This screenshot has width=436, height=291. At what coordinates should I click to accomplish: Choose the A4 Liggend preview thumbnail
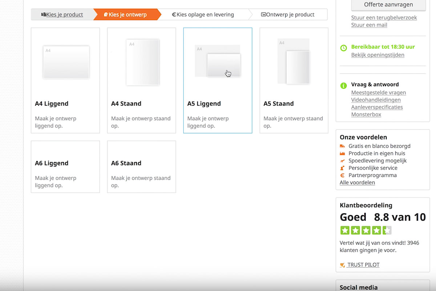tap(66, 62)
